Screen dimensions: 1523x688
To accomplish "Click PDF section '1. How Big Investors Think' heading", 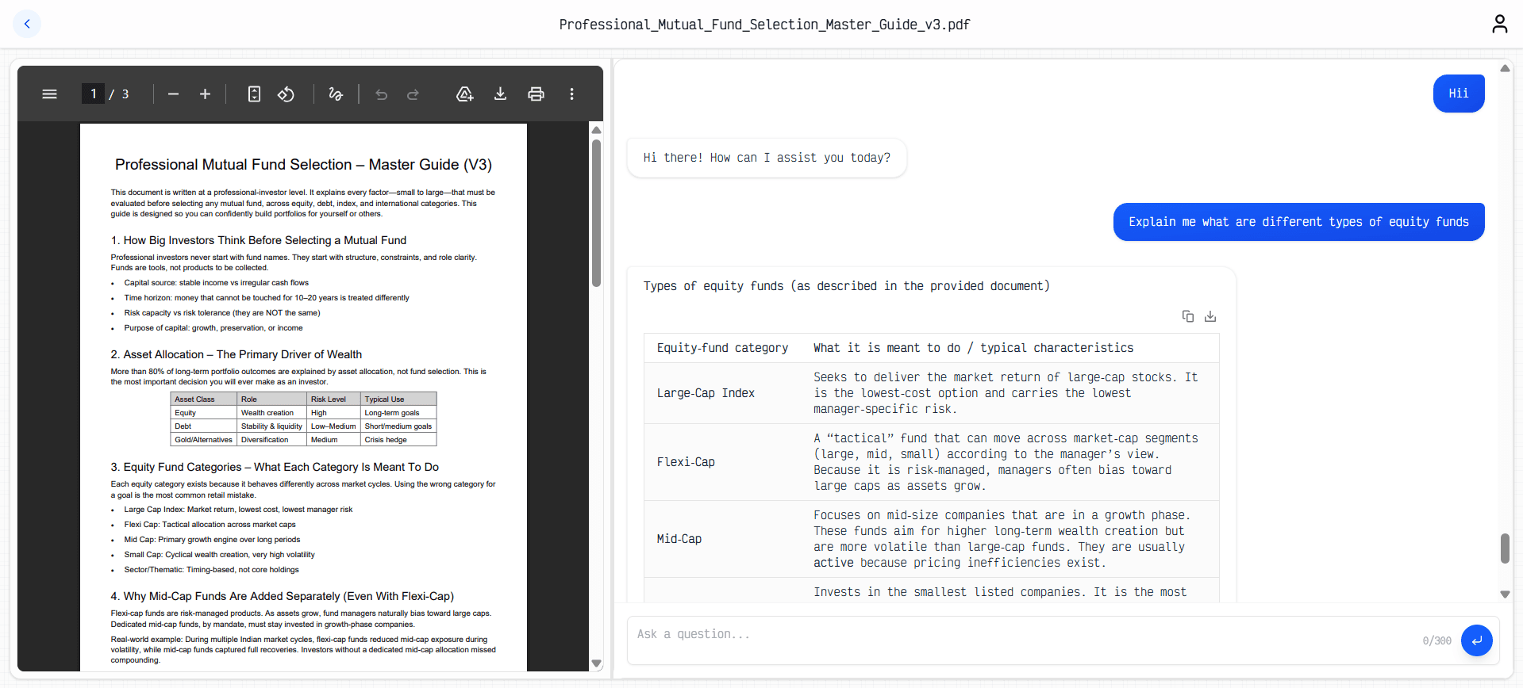I will coord(259,240).
